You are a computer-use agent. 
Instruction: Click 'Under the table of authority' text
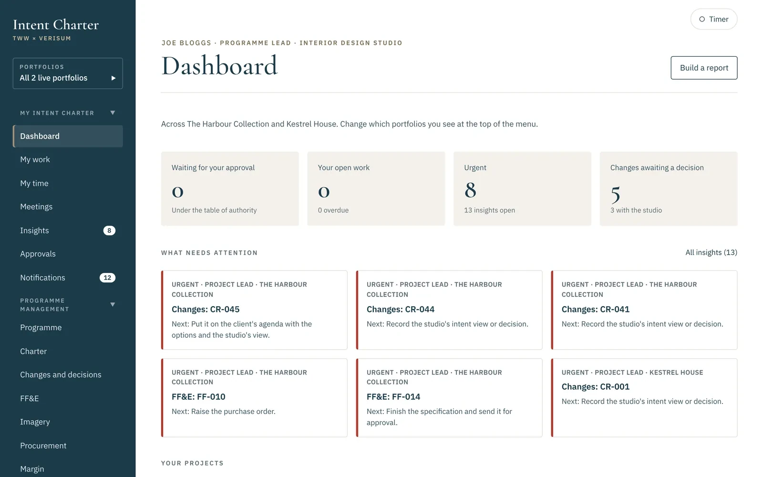click(x=214, y=210)
